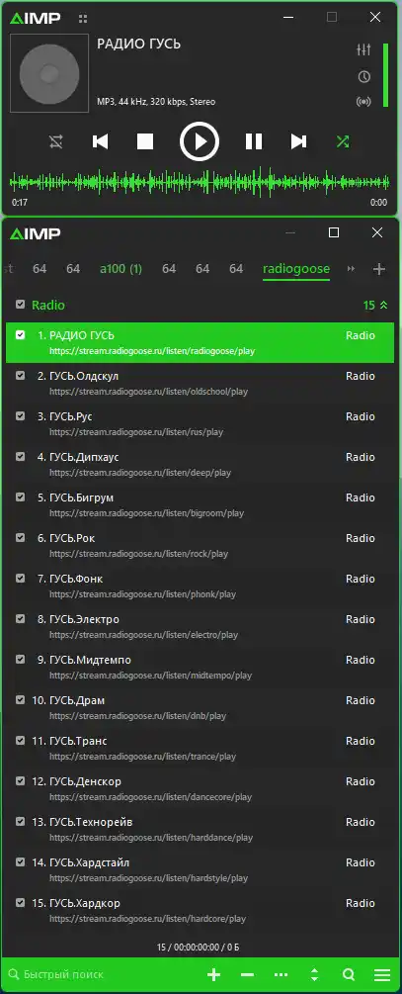Click the oldschool stream URL text
Screen dimensions: 402x994
(149, 391)
